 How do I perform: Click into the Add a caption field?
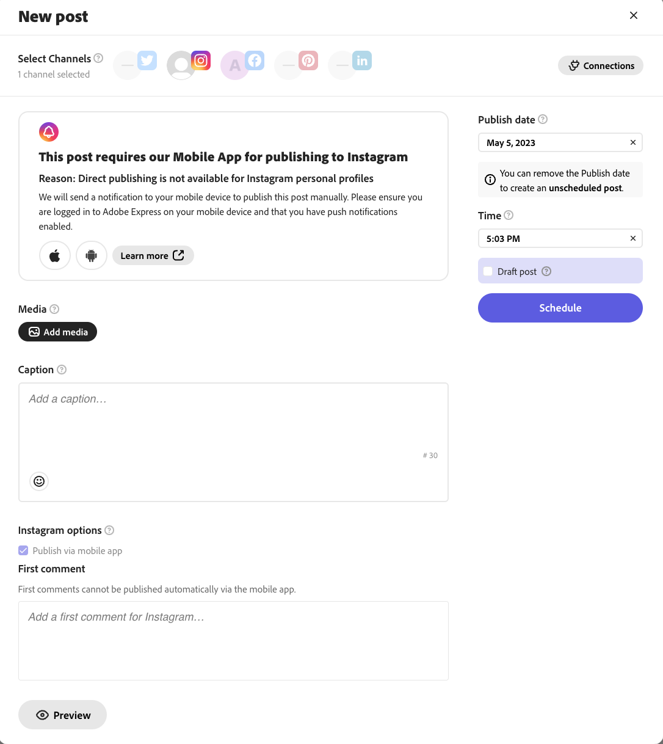click(x=232, y=421)
